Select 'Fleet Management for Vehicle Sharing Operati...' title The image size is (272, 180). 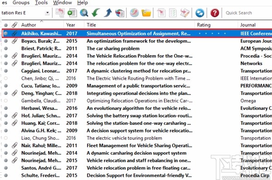pyautogui.click(x=139, y=145)
